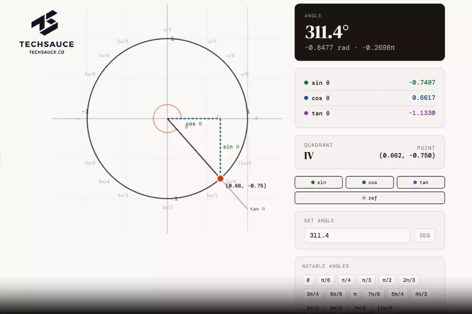This screenshot has width=472, height=314.
Task: Click the tan θ value -1.1330
Action: [x=422, y=113]
